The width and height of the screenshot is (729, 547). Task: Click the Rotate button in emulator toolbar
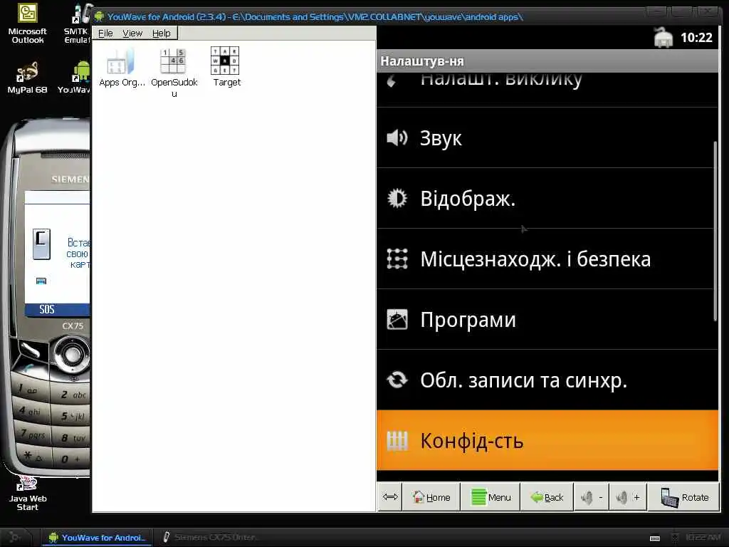click(683, 497)
